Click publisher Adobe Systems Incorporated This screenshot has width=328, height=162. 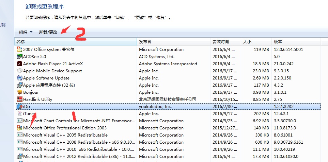(168, 64)
